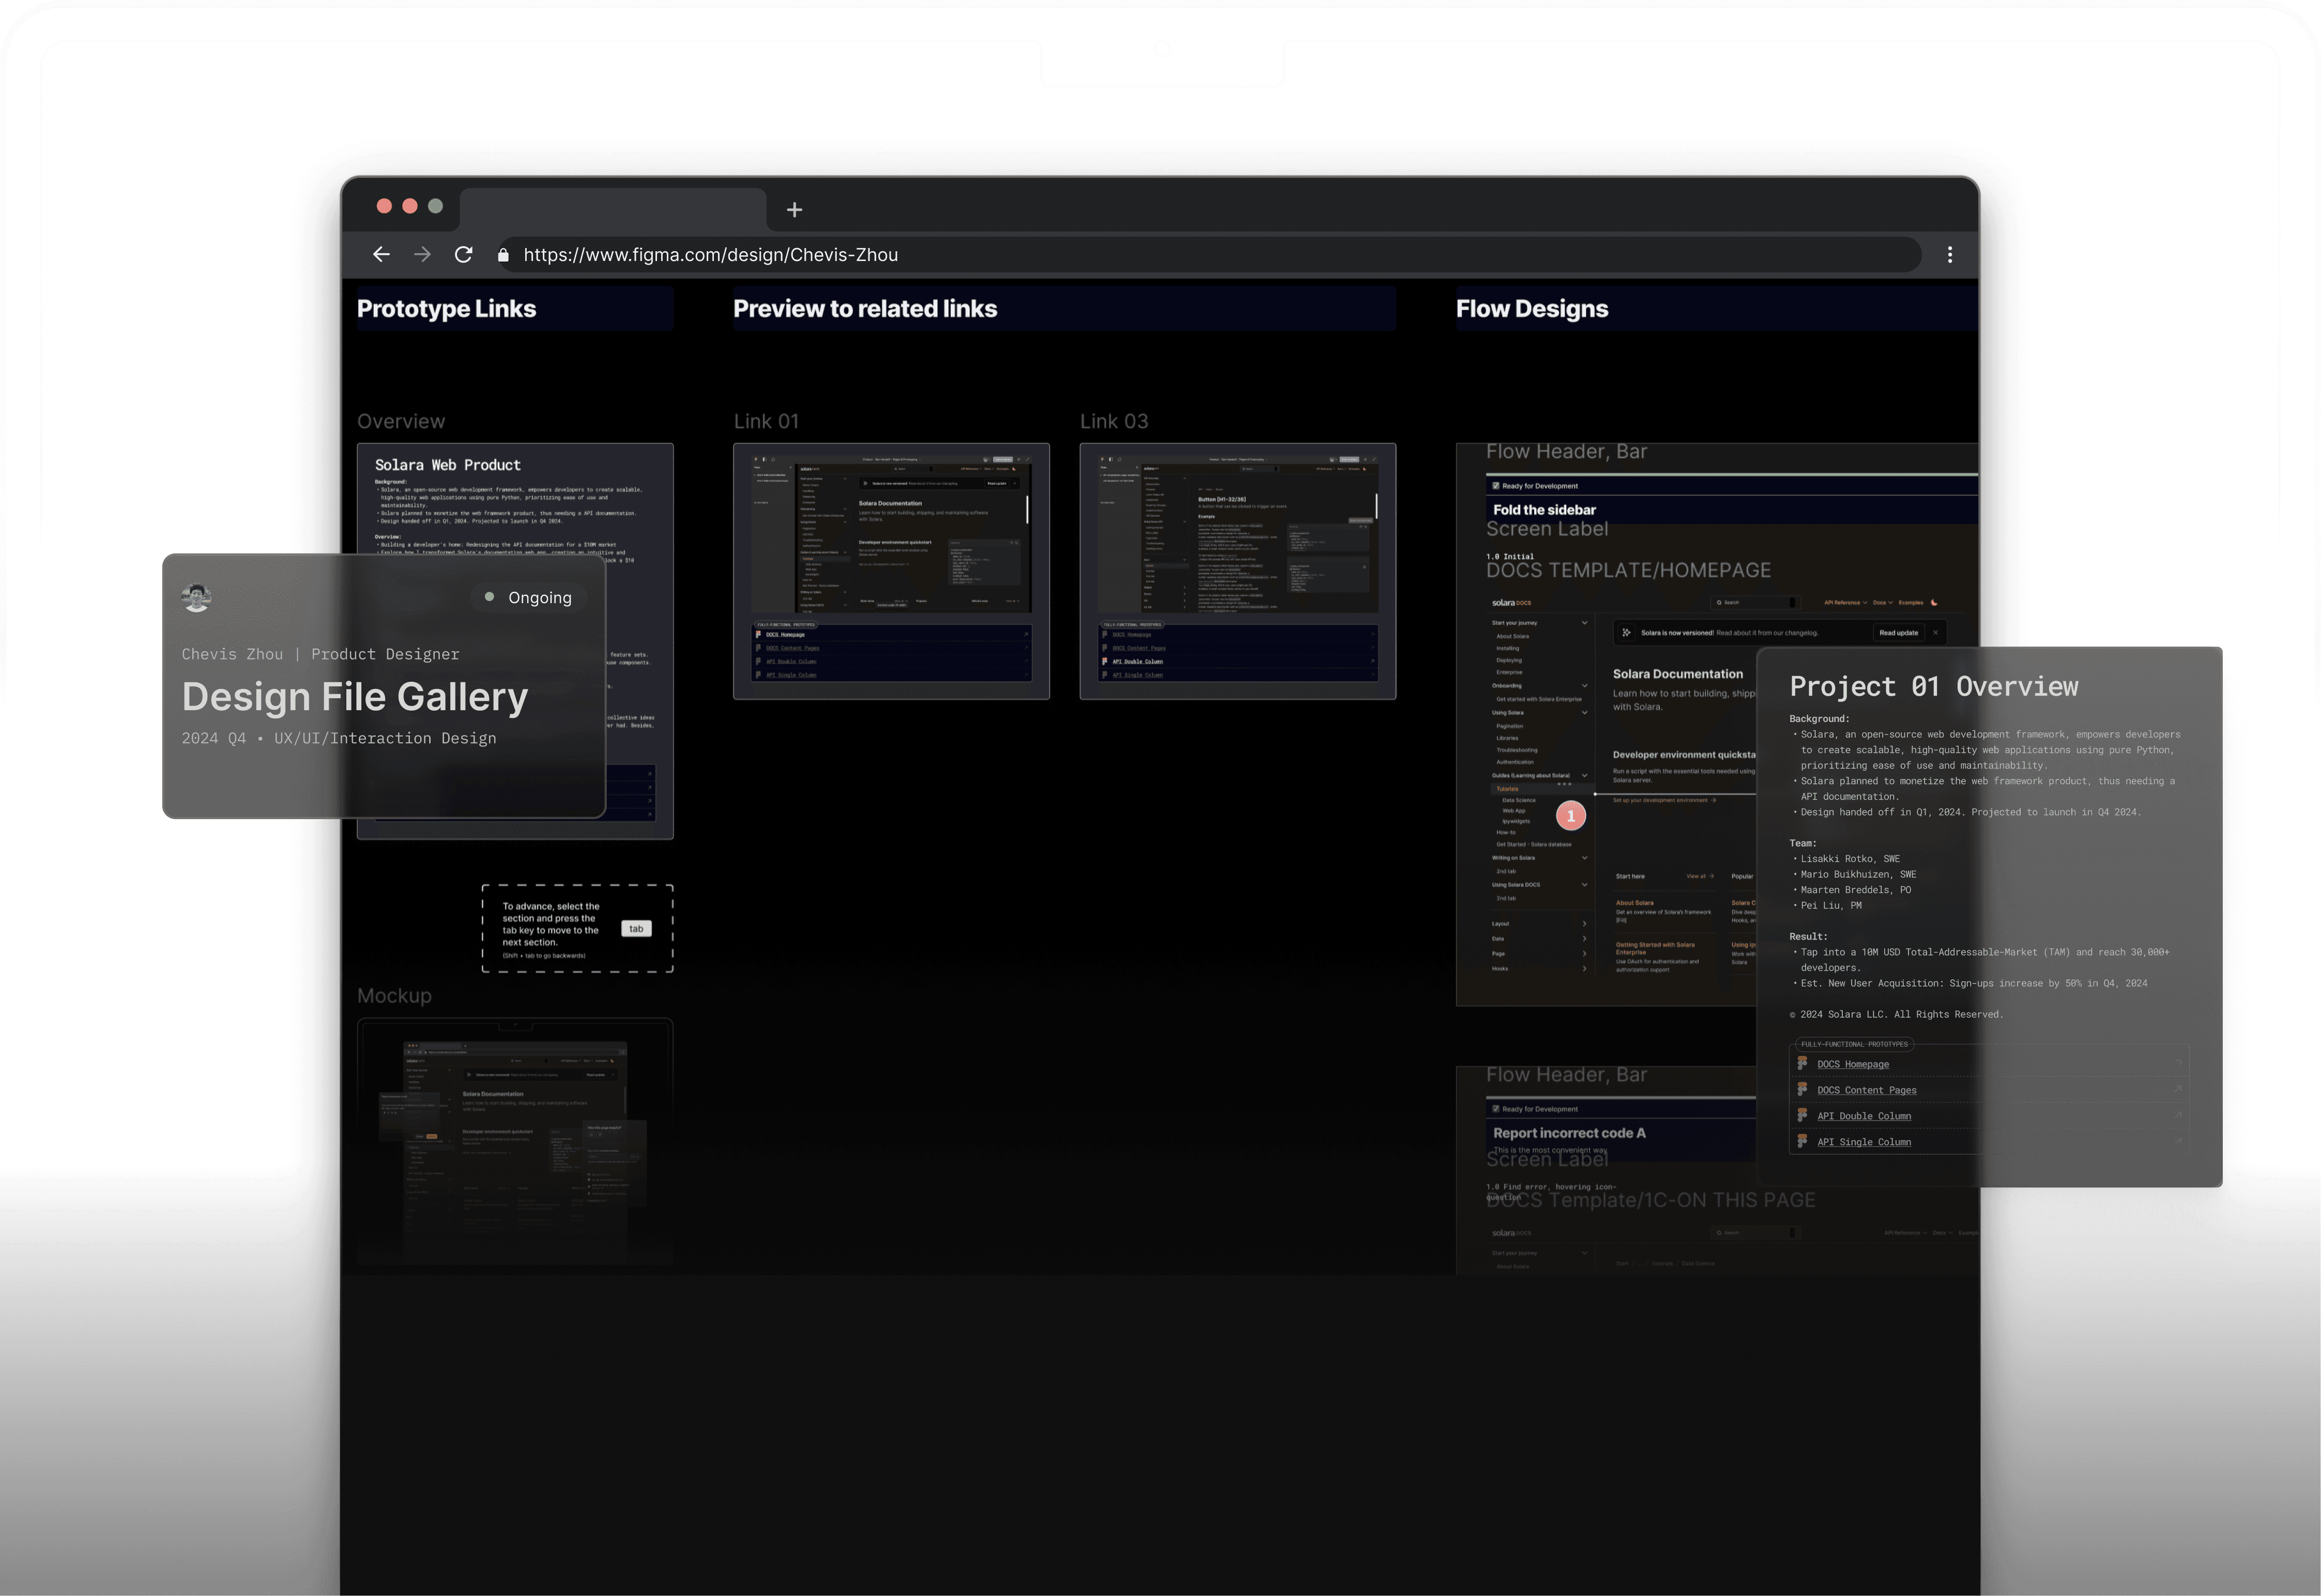Click the Examples menu item in docs header

(x=1910, y=603)
